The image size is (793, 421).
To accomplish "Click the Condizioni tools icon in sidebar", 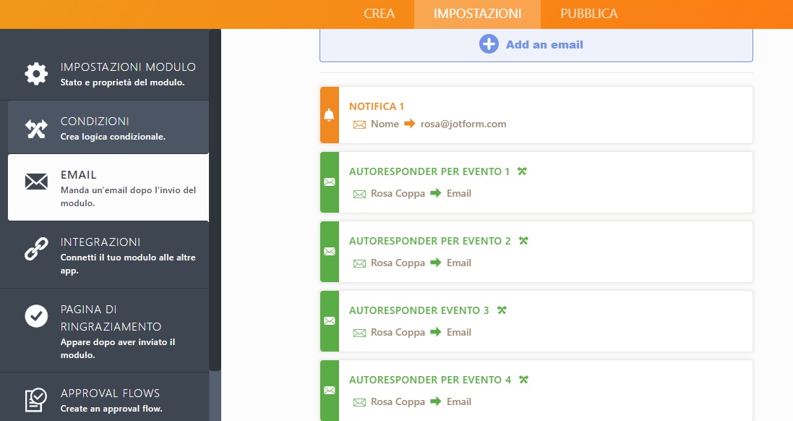I will (x=36, y=129).
